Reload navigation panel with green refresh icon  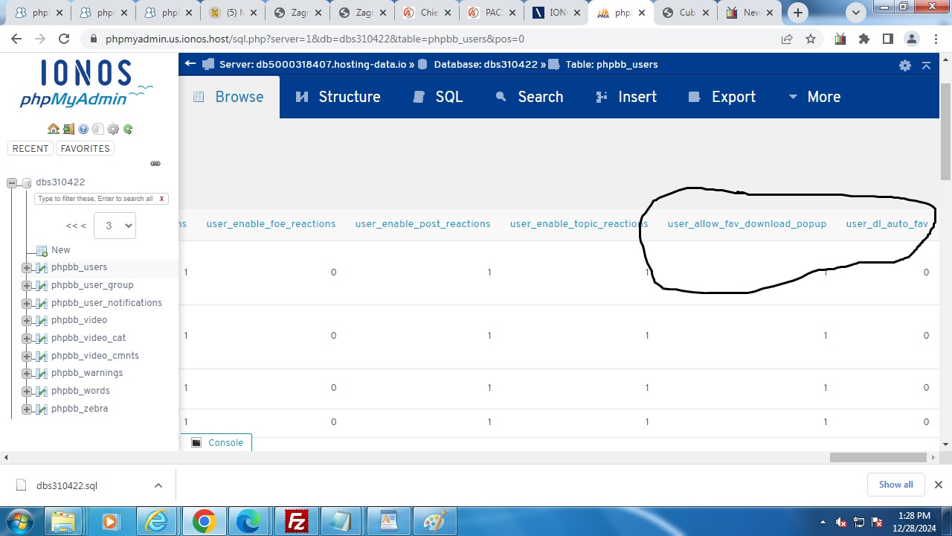click(x=128, y=129)
